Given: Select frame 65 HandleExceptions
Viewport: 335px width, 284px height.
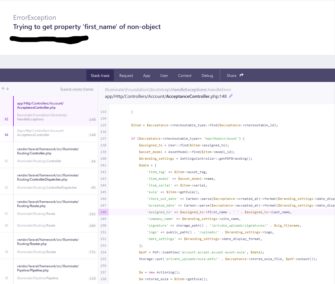Looking at the screenshot, I should tap(49, 111).
